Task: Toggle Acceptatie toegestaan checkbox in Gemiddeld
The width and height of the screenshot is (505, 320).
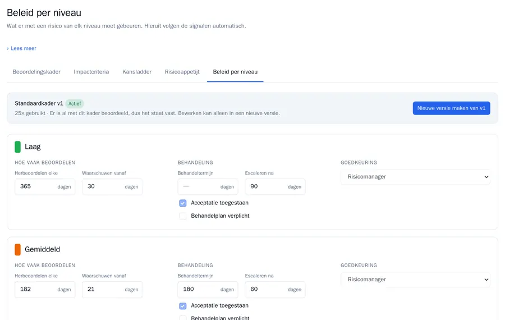Action: click(x=182, y=306)
